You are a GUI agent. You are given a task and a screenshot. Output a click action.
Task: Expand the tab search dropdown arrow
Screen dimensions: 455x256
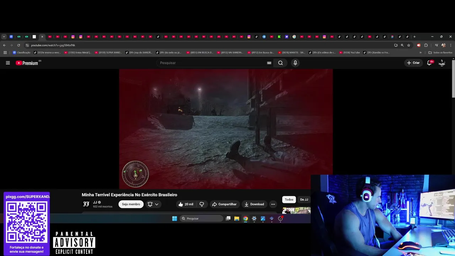click(x=4, y=37)
